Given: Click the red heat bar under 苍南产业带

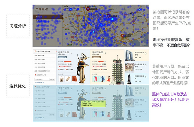Looking at the screenshot, I should point(62,62).
